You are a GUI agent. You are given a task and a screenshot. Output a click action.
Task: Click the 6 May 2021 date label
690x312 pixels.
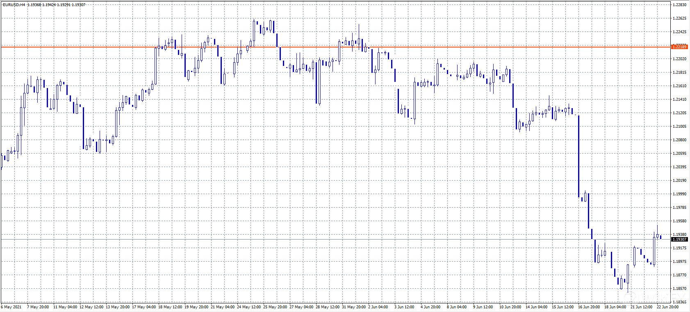[x=11, y=307]
